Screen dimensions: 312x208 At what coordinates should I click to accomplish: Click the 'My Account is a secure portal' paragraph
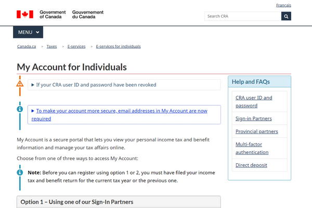(x=113, y=144)
